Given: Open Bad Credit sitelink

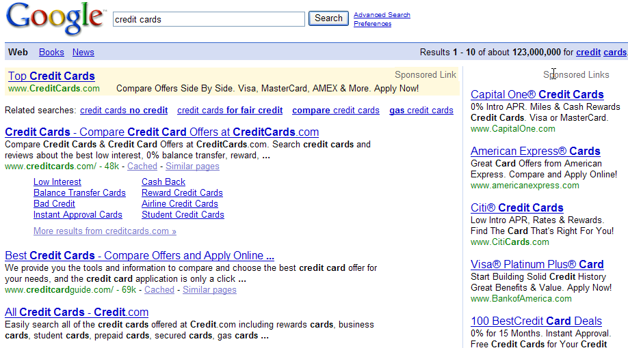Looking at the screenshot, I should 54,203.
